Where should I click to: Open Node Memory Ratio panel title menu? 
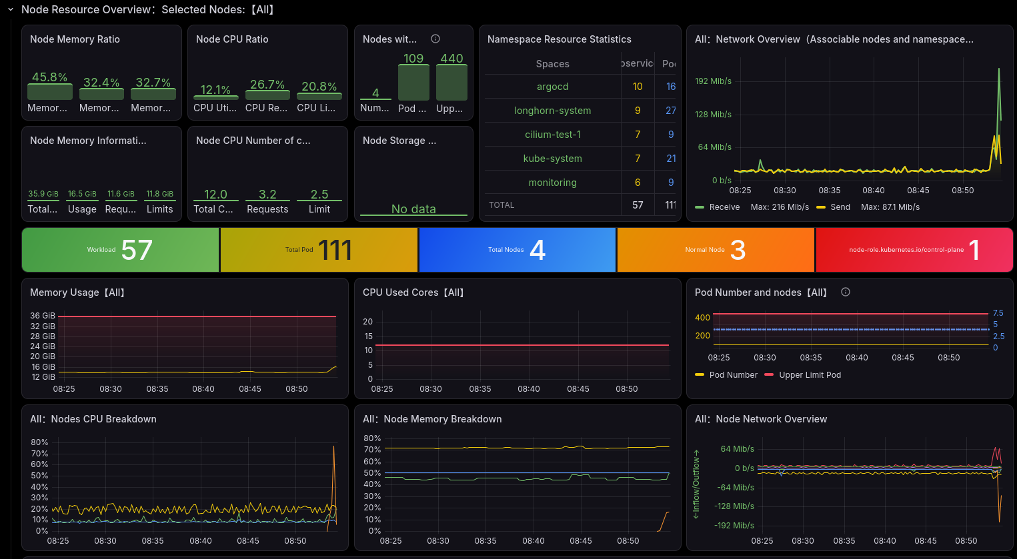click(75, 39)
